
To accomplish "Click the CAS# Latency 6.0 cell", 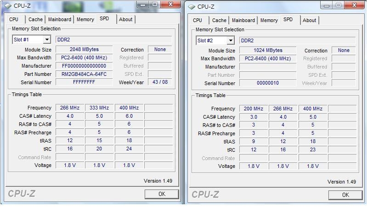I will click(x=129, y=116).
